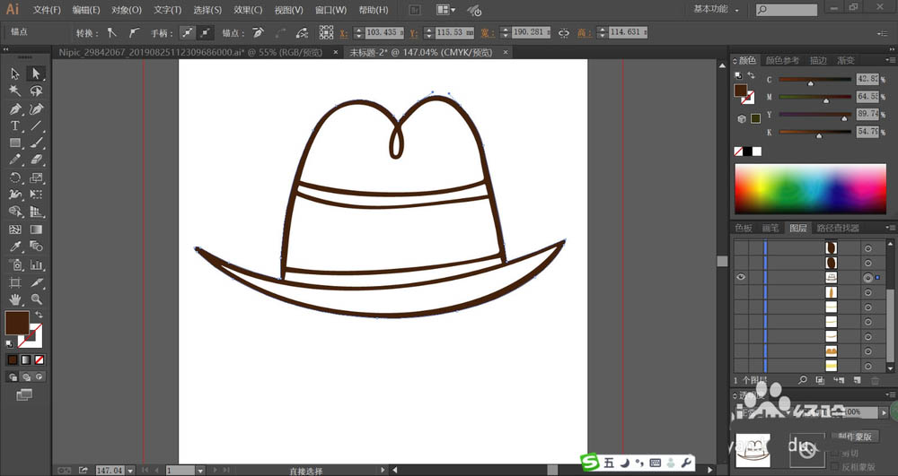Click the stepper arrows beside the X field
Screen dimensions: 898x476
[358, 32]
